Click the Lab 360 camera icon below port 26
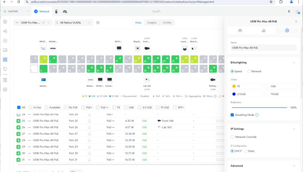The image size is (303, 172). click(x=147, y=80)
